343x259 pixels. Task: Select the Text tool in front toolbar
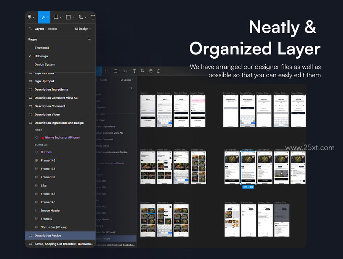pyautogui.click(x=93, y=17)
